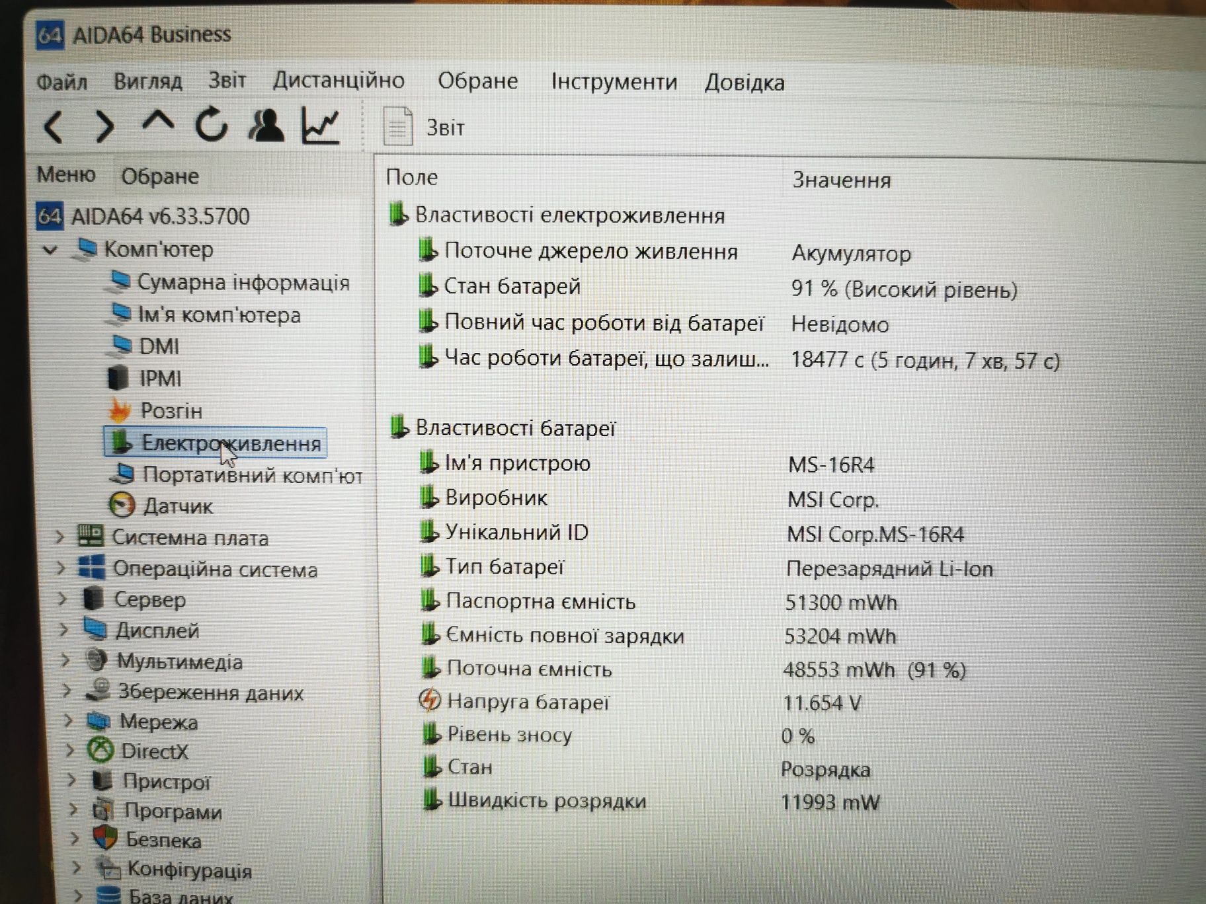
Task: Select the IPMI tree node
Action: point(144,379)
